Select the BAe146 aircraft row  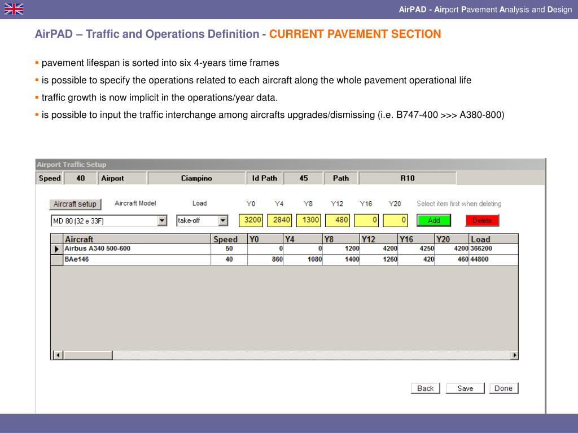click(284, 259)
